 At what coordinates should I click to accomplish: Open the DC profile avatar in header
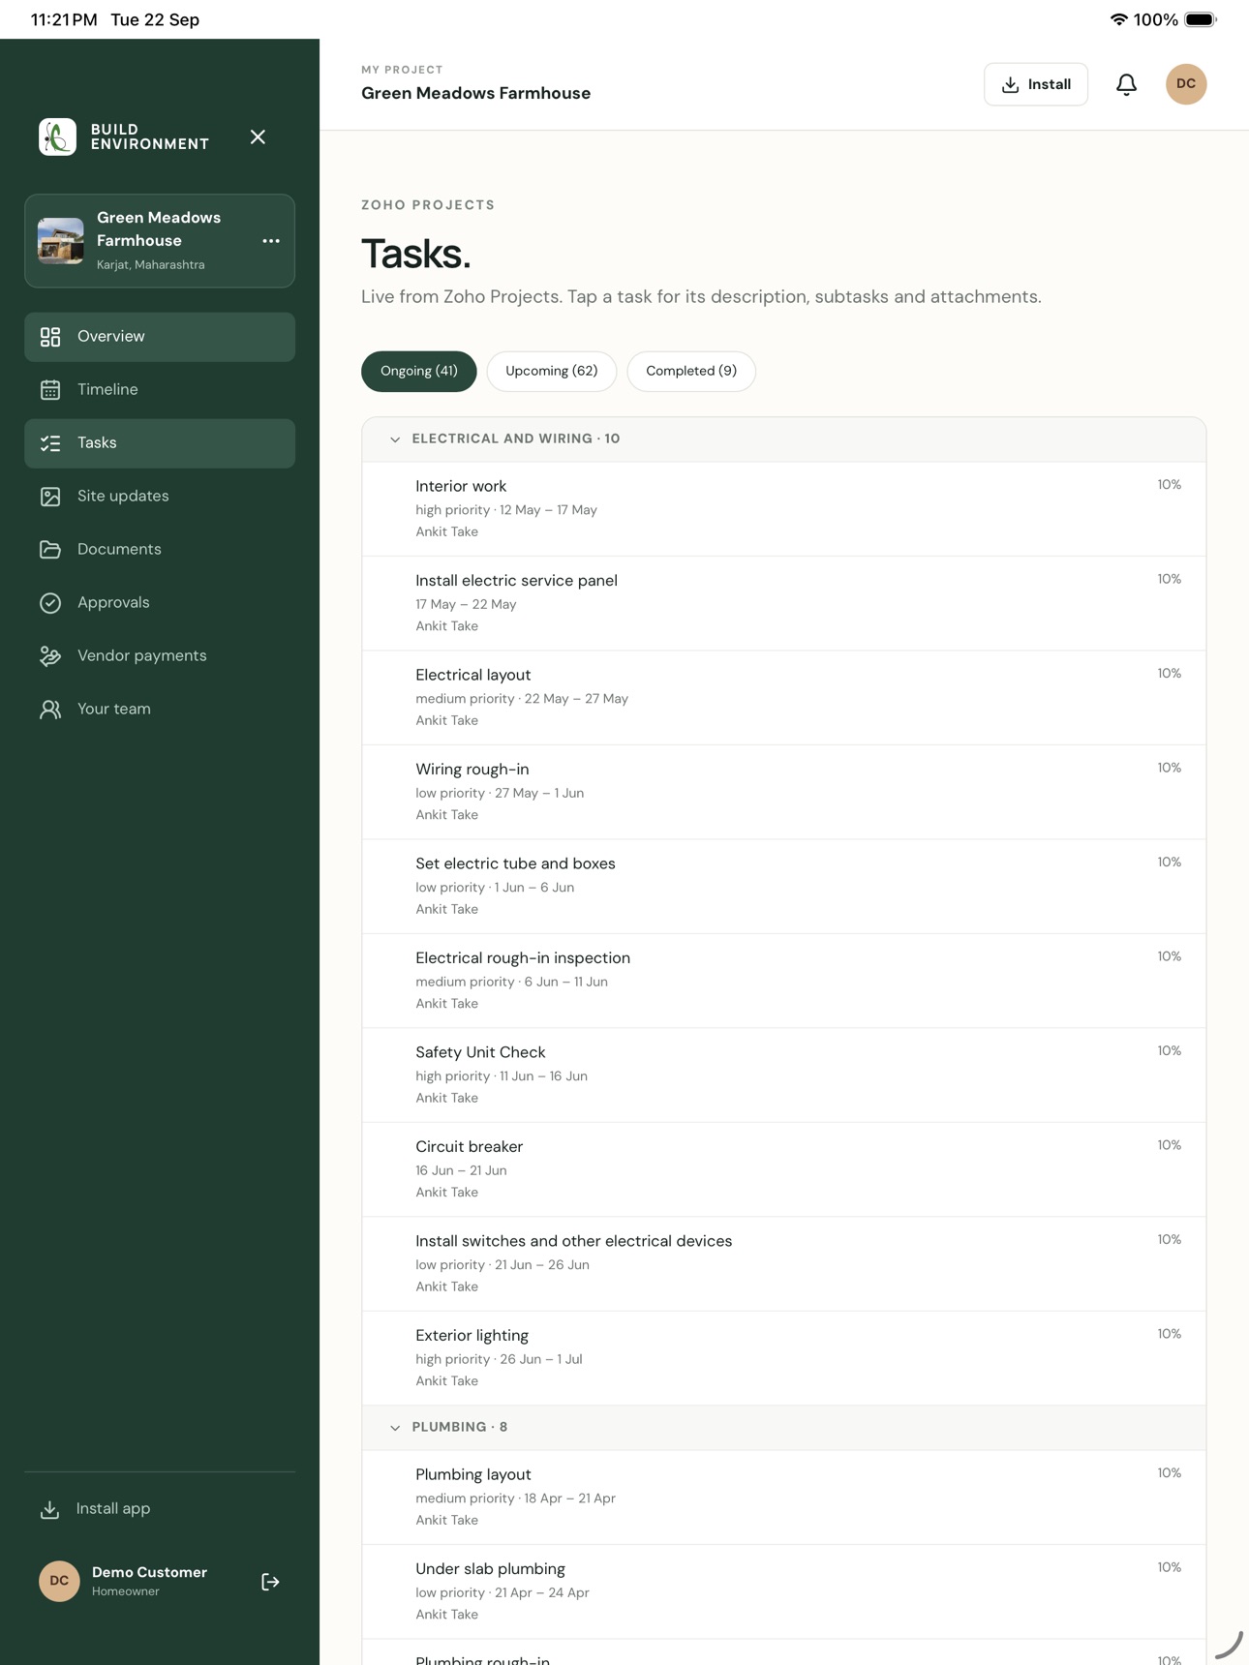pyautogui.click(x=1186, y=84)
